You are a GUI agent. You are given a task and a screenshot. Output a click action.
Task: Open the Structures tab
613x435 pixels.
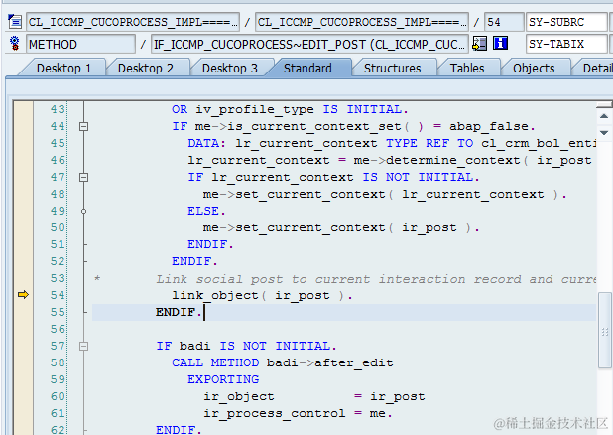393,69
